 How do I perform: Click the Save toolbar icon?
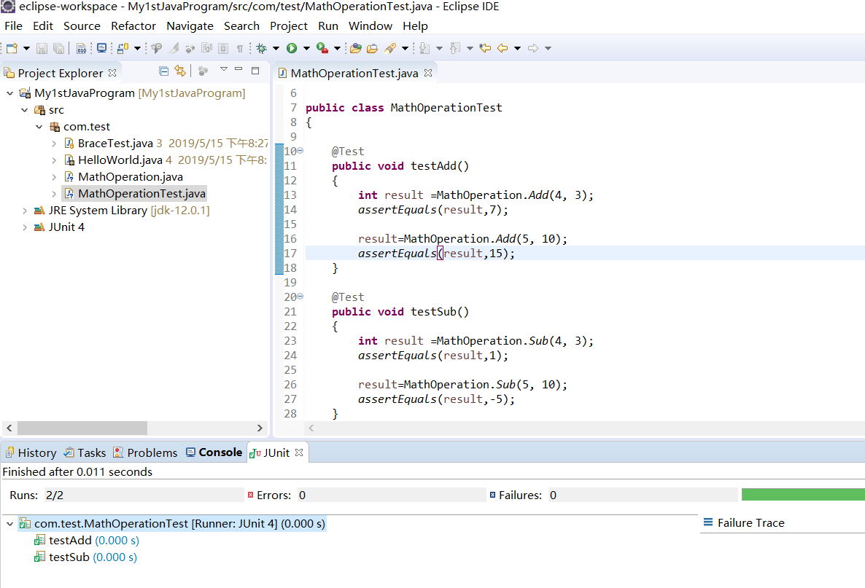[x=42, y=49]
